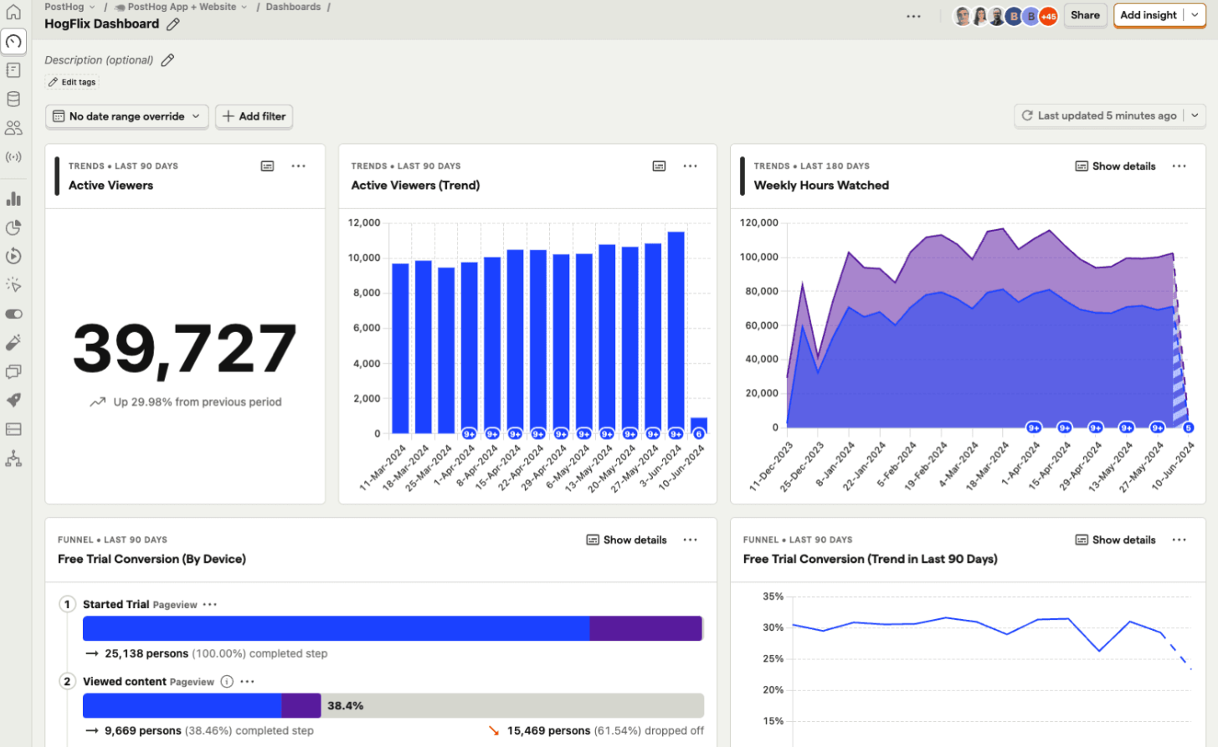The height and width of the screenshot is (747, 1218).
Task: Open Feature flags toggle icon
Action: pos(13,314)
